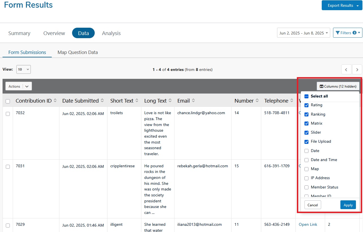Click contribution ID 7031
363x232 pixels.
pos(20,166)
